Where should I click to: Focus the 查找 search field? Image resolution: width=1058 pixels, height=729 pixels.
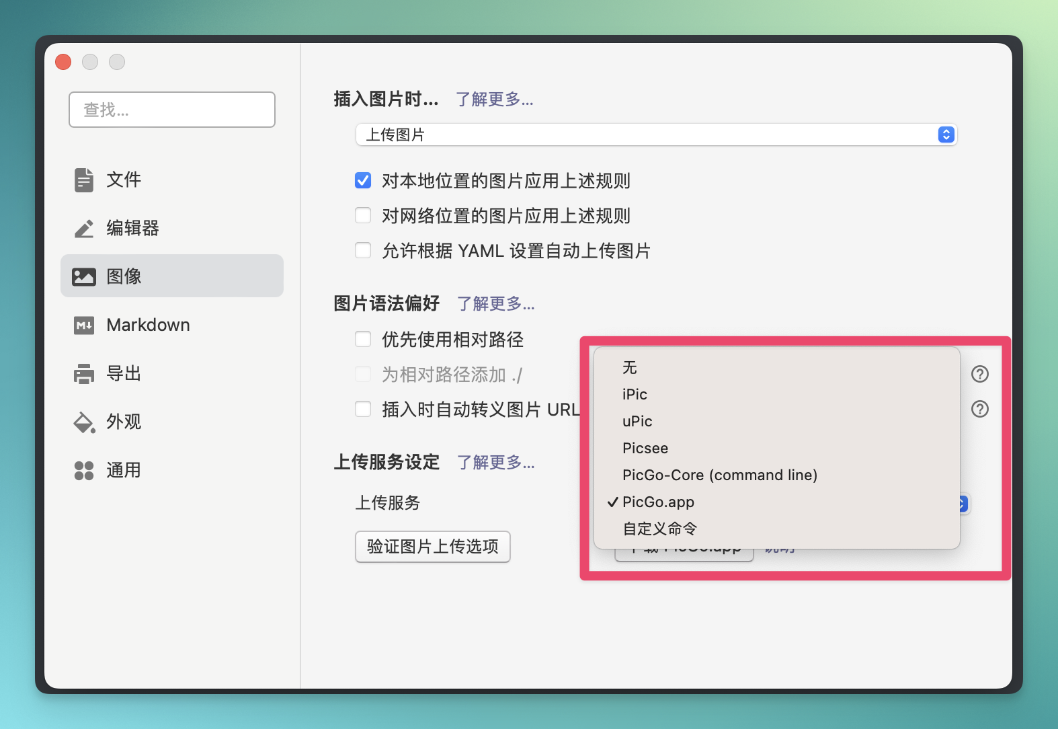point(172,110)
